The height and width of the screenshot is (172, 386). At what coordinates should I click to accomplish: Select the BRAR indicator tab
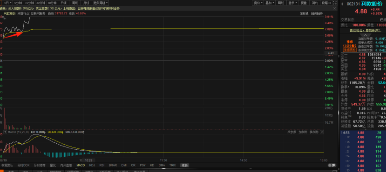pos(113,165)
